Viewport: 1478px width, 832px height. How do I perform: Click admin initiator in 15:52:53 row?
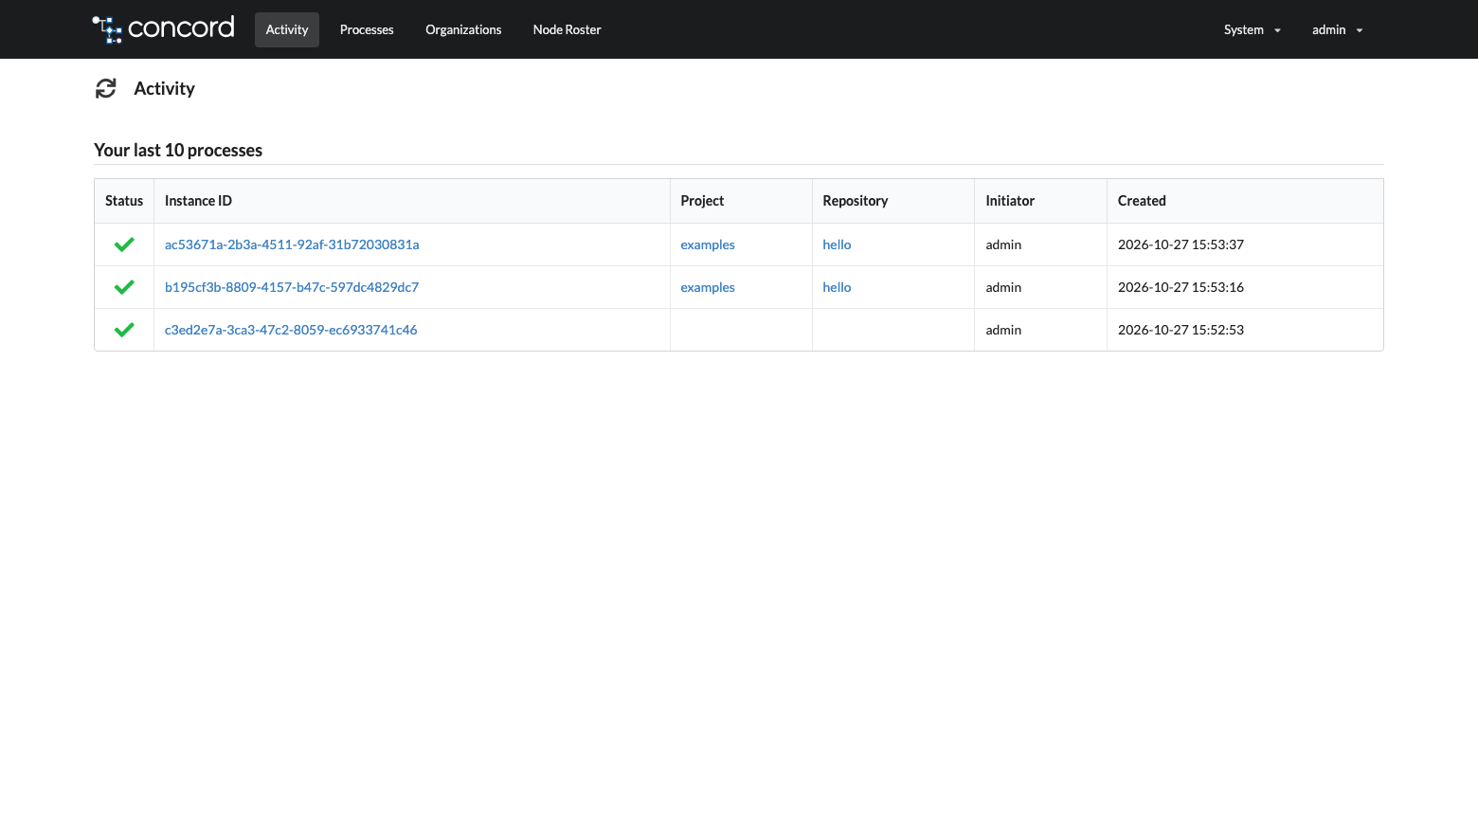[x=1003, y=330]
